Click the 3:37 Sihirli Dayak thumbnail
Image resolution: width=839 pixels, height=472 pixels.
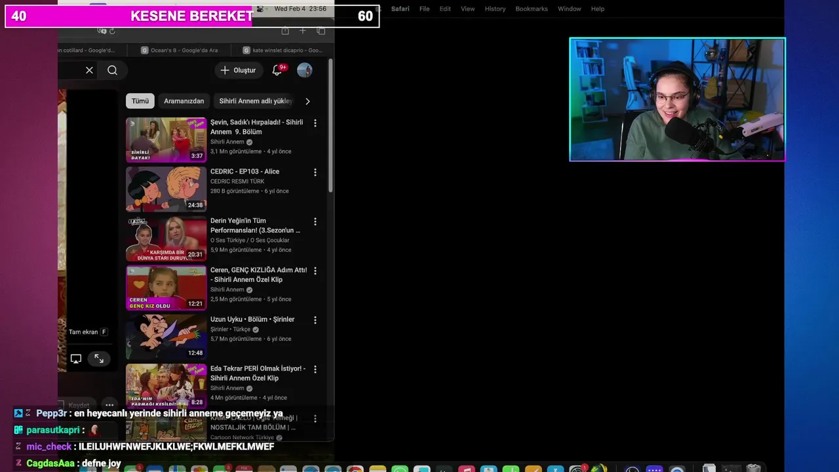(x=166, y=140)
